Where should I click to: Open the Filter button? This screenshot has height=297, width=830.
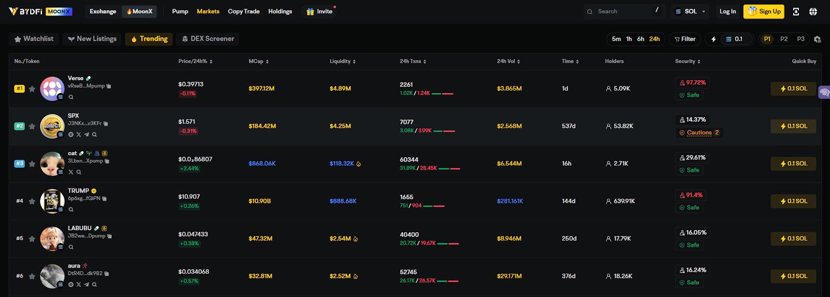[685, 39]
